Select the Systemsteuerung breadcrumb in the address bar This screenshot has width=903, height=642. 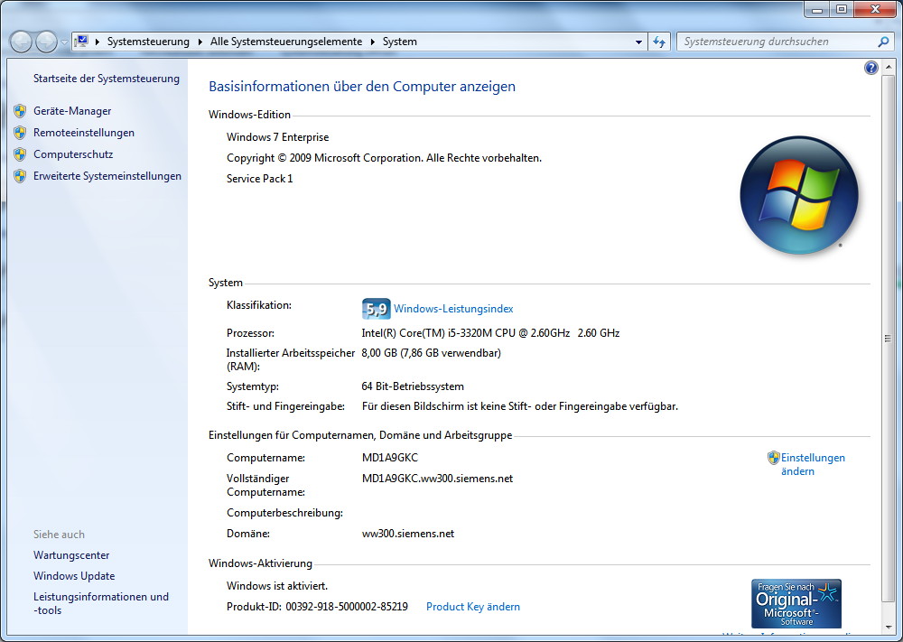(148, 42)
